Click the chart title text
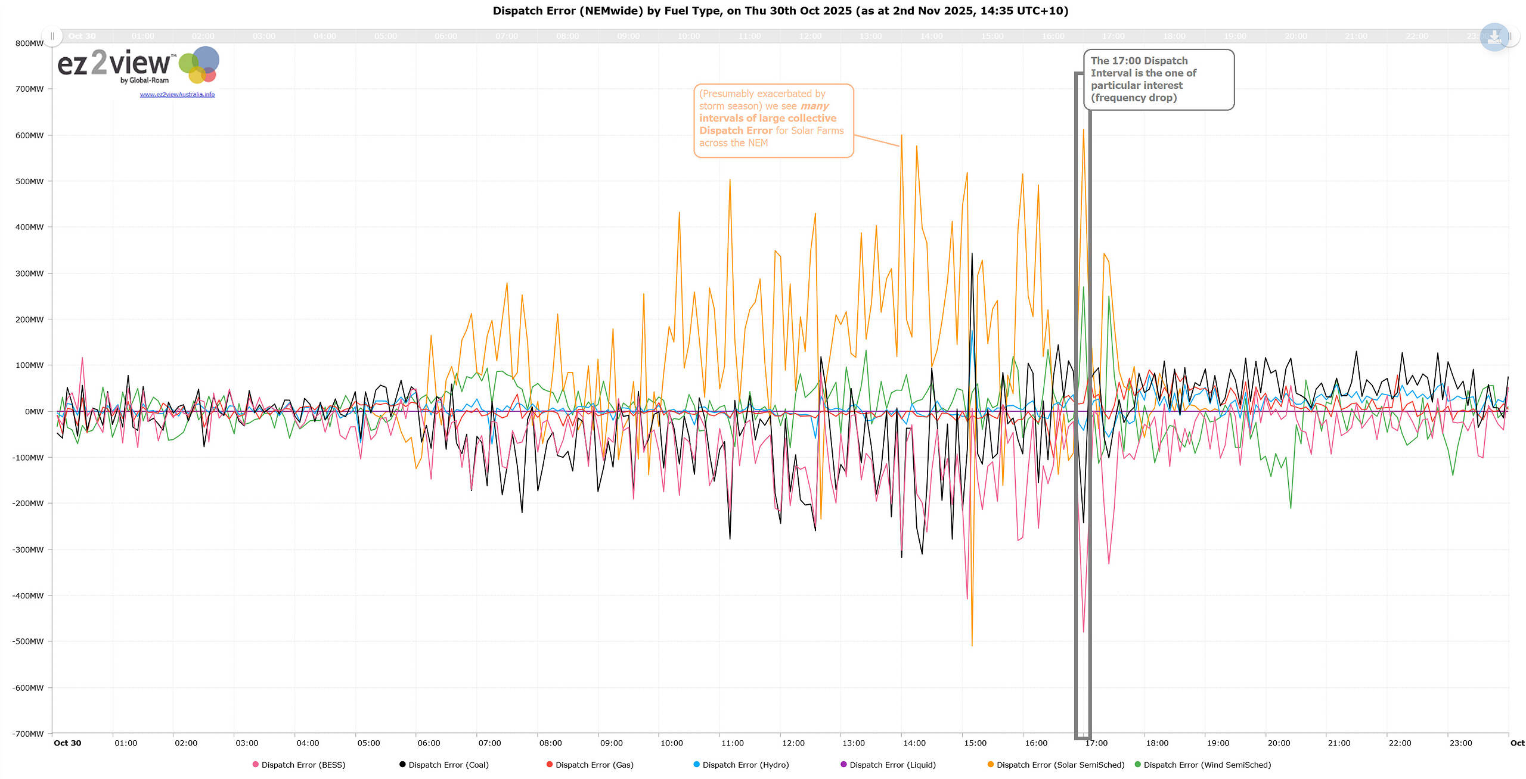 [x=780, y=11]
